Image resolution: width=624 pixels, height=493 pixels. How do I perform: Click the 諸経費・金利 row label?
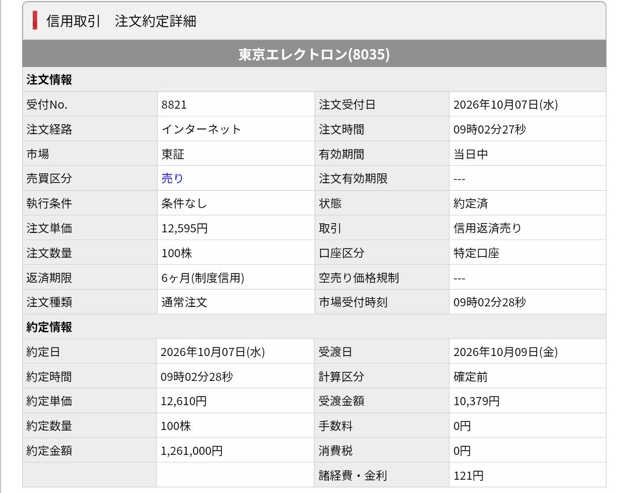coord(352,476)
